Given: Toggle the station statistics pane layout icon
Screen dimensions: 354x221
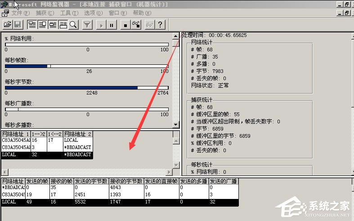Looking at the screenshot, I should [x=63, y=24].
